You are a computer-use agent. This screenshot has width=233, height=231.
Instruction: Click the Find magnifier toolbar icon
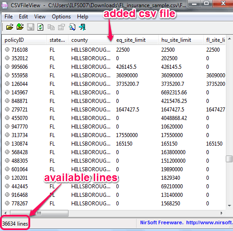[x=72, y=27]
